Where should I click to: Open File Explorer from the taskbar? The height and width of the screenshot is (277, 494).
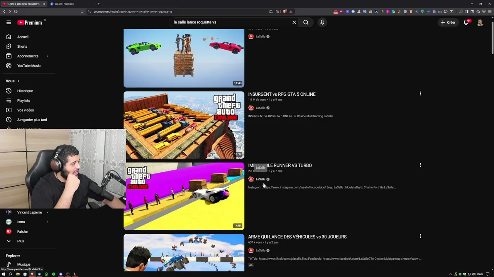point(18,274)
